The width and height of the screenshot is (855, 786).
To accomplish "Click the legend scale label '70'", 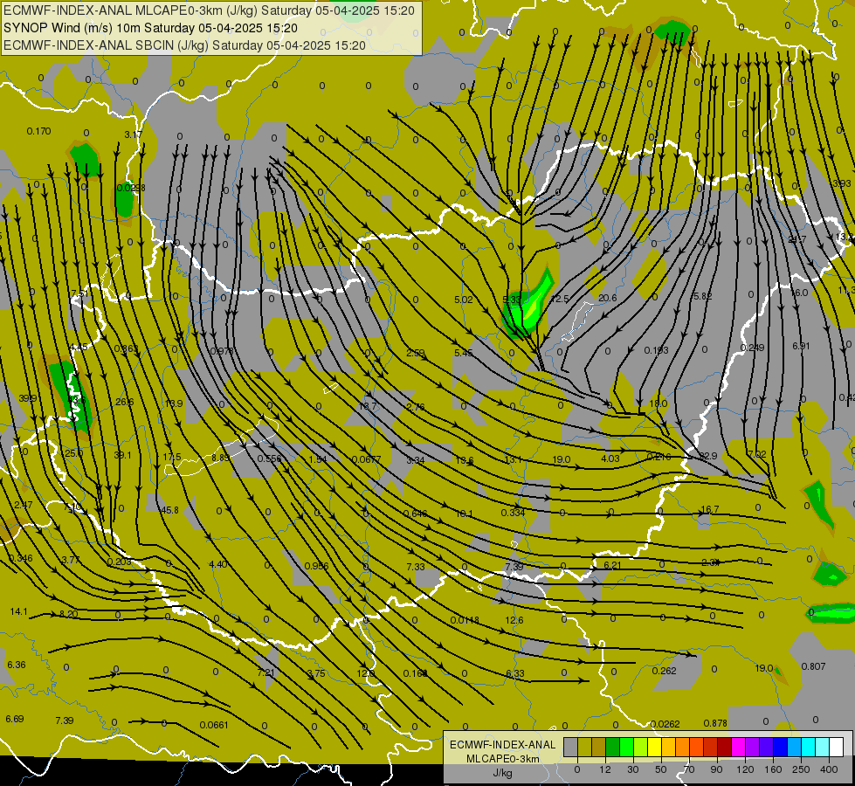I will [x=689, y=769].
